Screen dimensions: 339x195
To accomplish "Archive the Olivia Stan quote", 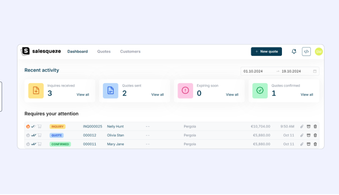I will pos(309,135).
